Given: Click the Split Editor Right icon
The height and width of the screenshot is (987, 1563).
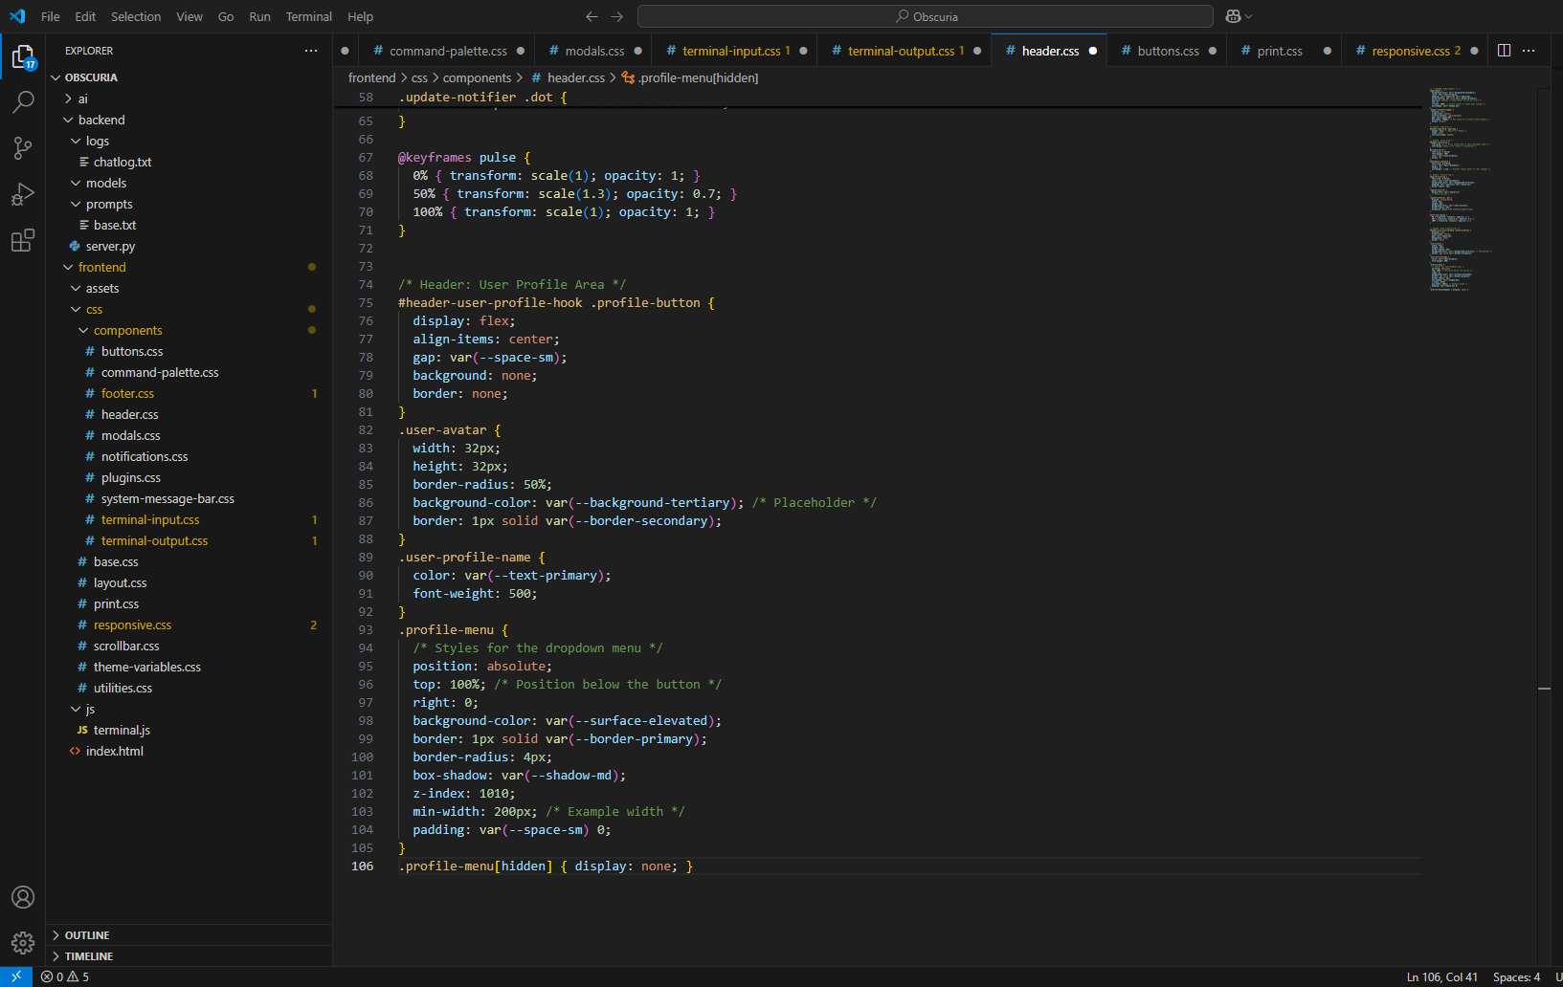Looking at the screenshot, I should coord(1504,51).
